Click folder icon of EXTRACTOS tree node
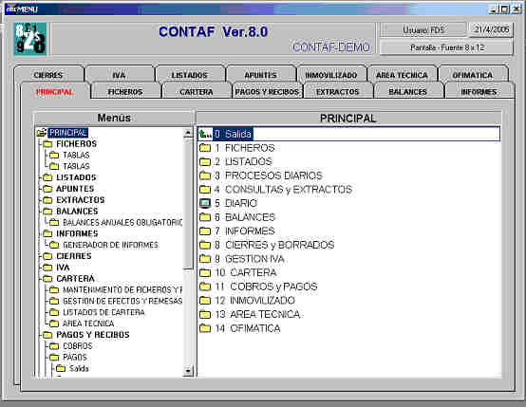Image resolution: width=526 pixels, height=407 pixels. point(47,200)
